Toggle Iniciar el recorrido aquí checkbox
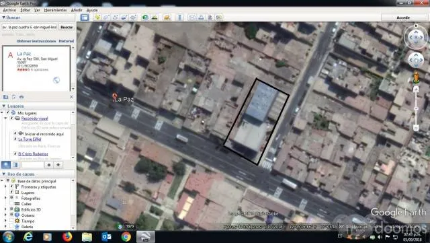 (15, 133)
